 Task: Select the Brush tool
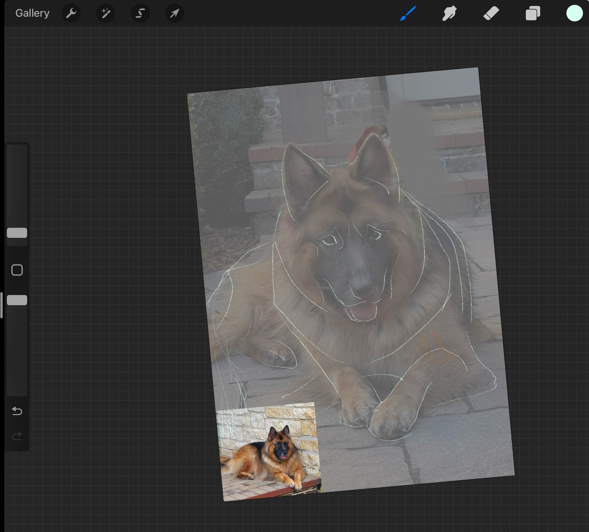(408, 13)
